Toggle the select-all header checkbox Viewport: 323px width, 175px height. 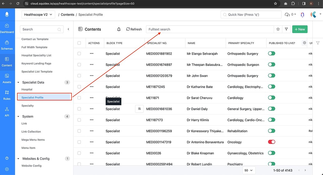point(79,43)
